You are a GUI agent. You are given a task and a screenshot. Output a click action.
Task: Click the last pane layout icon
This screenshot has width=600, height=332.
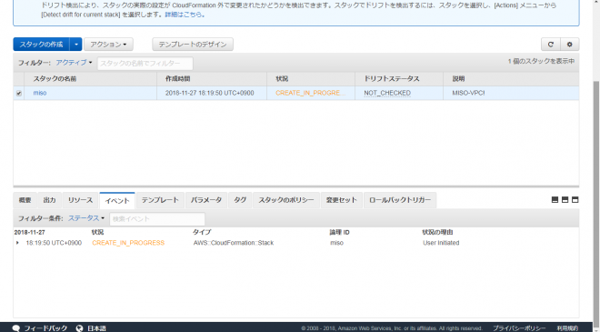(x=575, y=200)
